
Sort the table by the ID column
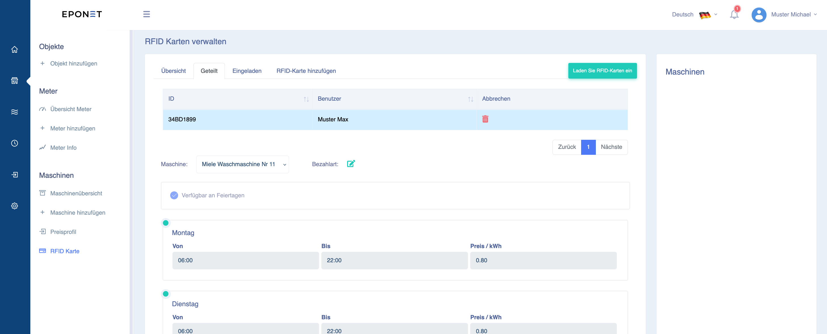(237, 99)
